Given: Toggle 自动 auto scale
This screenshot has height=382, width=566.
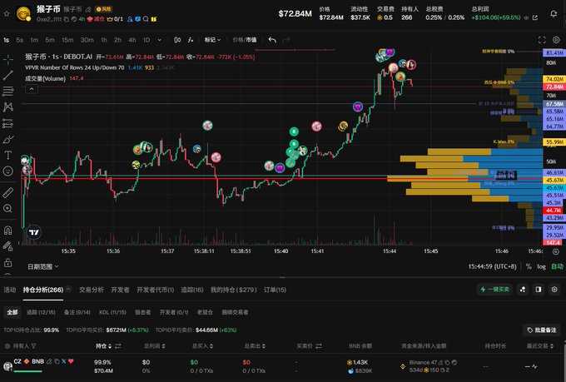Looking at the screenshot, I should tap(557, 266).
